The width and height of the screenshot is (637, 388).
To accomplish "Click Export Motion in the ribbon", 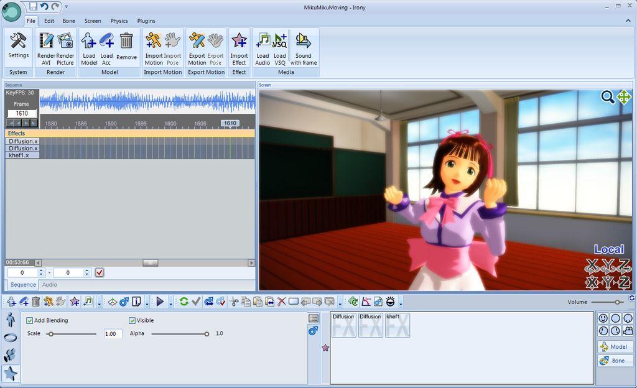I will (x=197, y=49).
